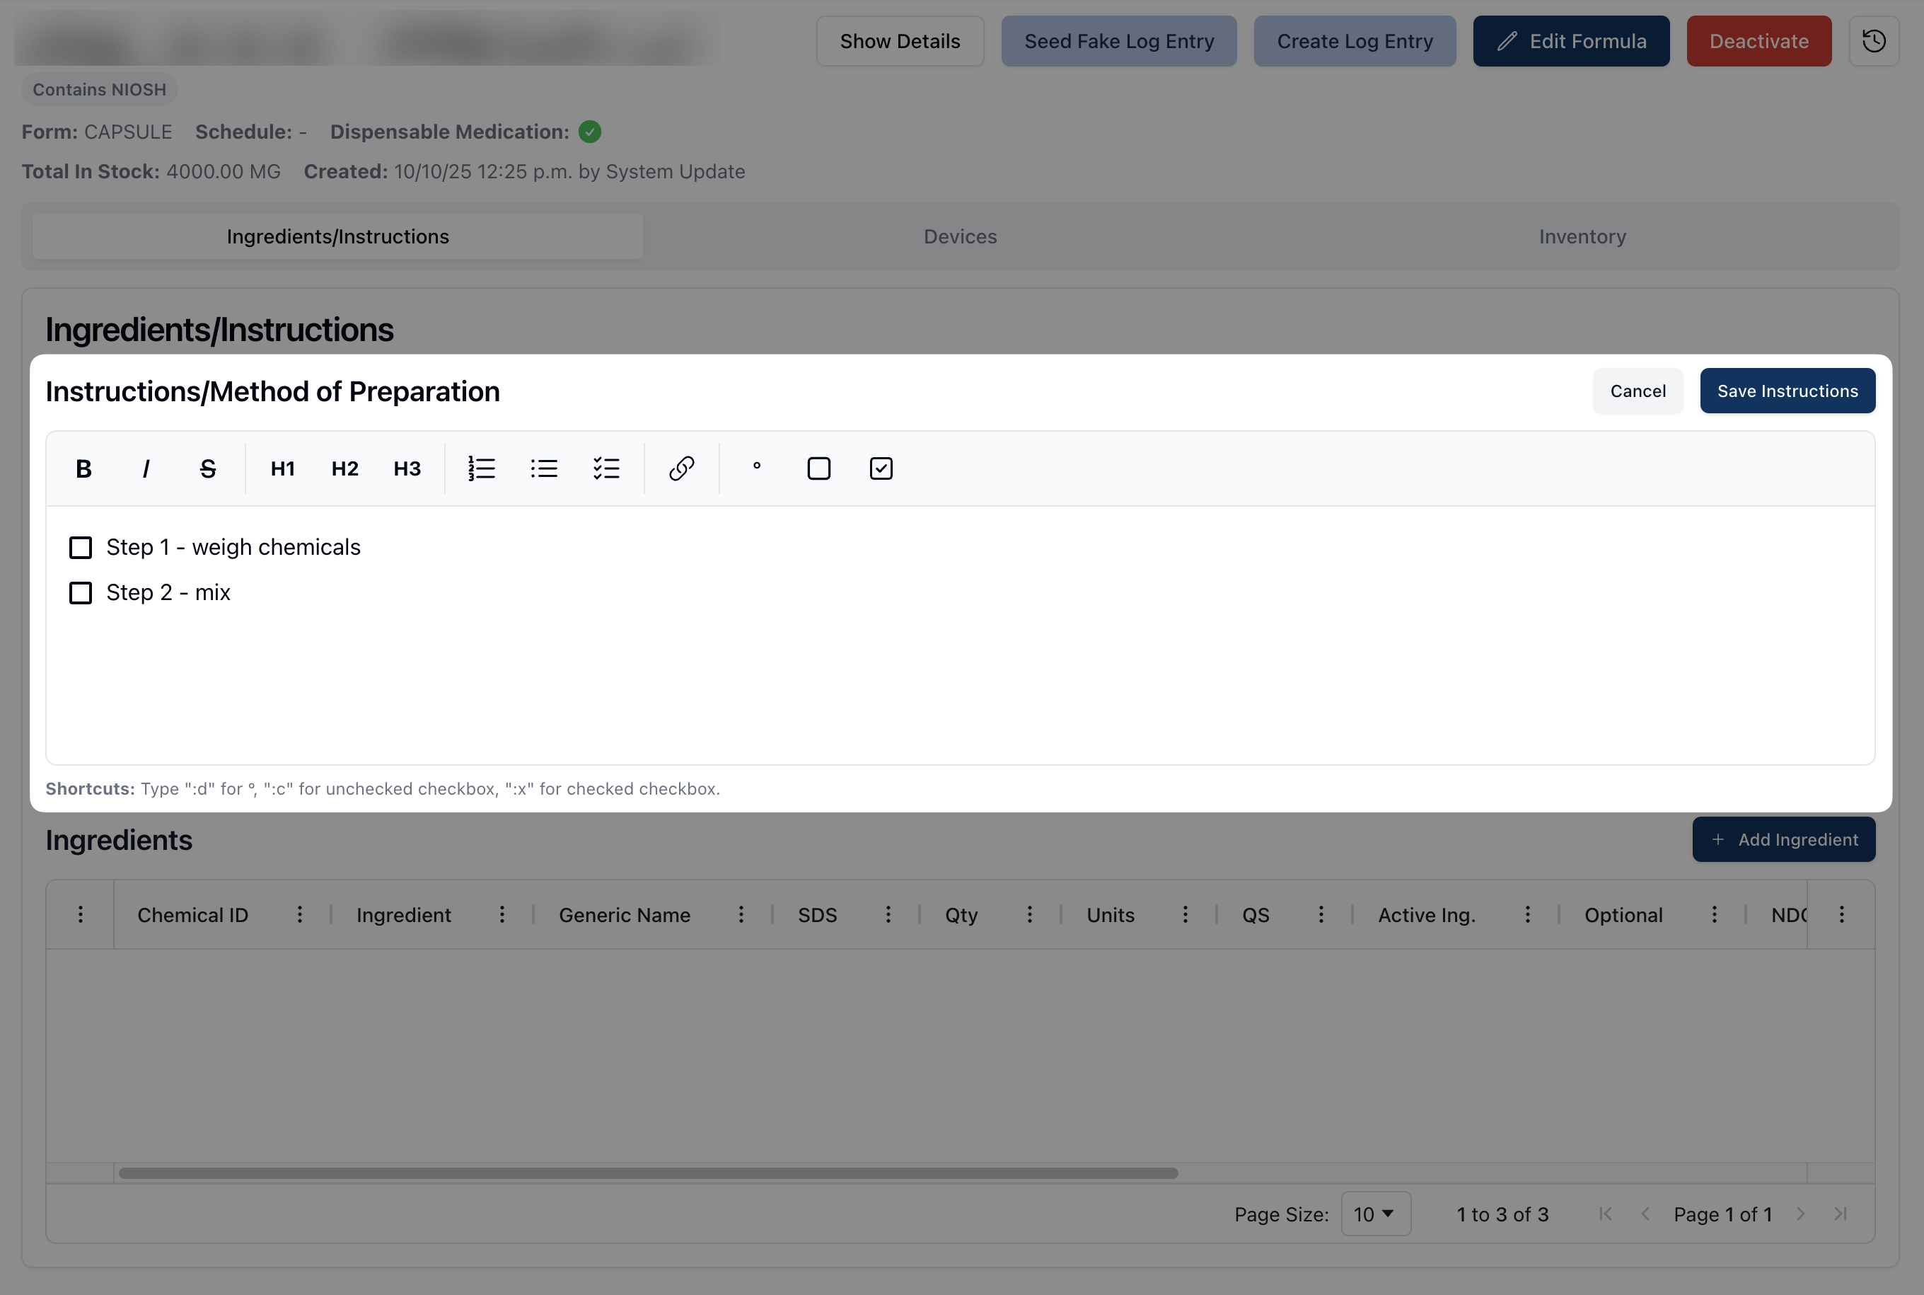This screenshot has height=1295, width=1924.
Task: Insert unchecked checkbox symbol from toolbar
Action: (818, 468)
